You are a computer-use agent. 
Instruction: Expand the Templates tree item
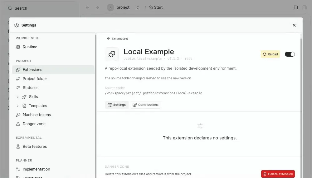coord(18,106)
